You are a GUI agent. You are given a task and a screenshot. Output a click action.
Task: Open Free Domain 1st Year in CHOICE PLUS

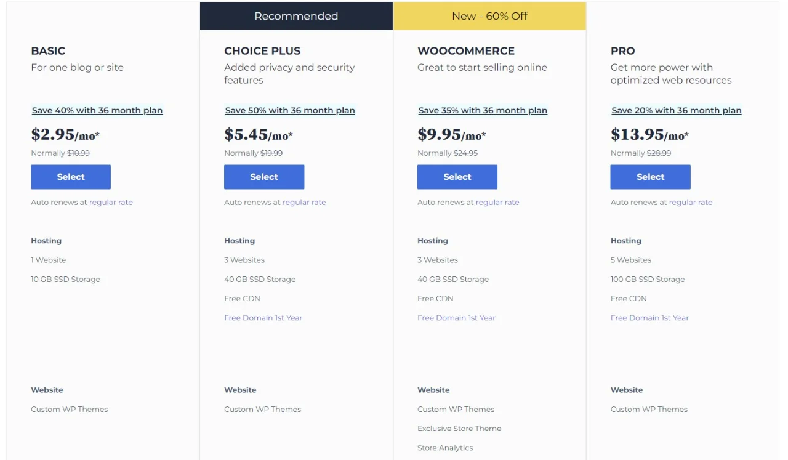[x=263, y=318]
